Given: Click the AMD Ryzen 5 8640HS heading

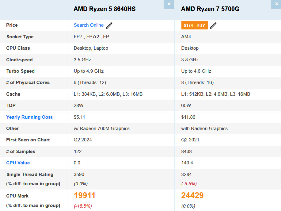Looking at the screenshot, I should (104, 9).
